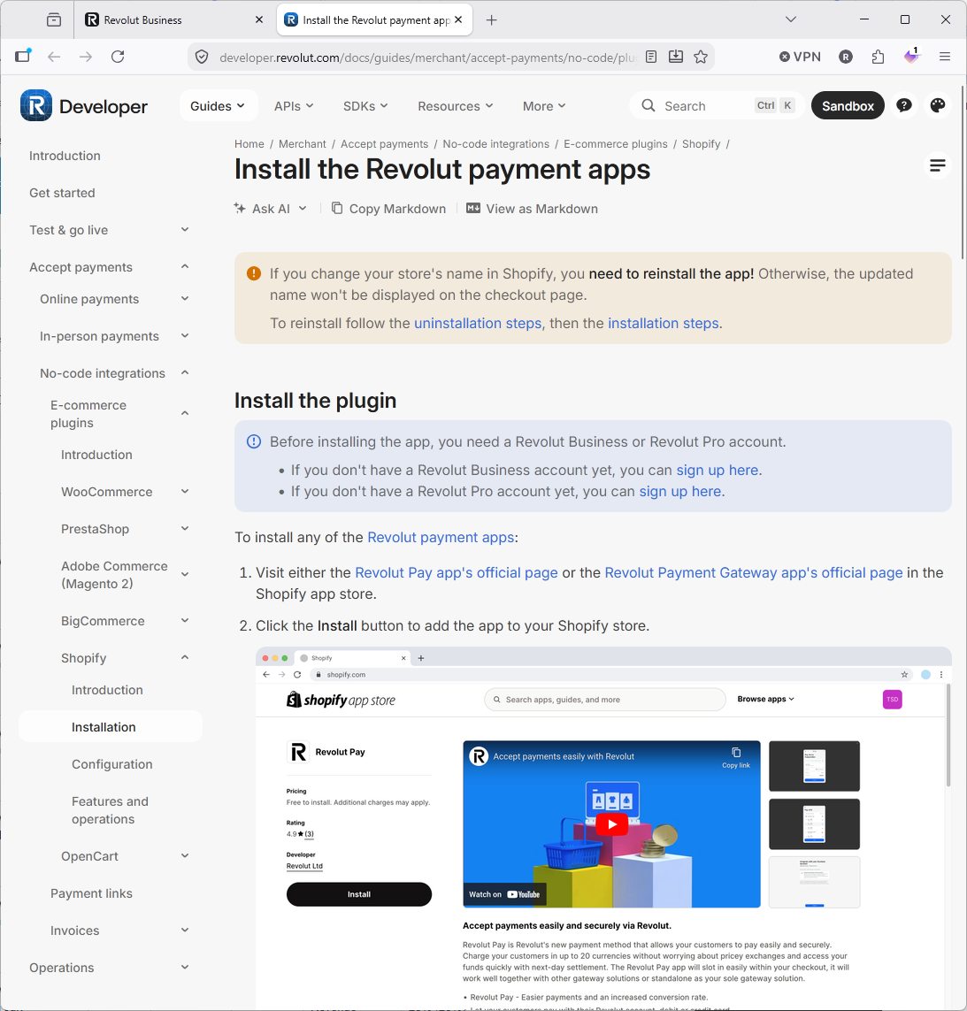
Task: Open the Revolut payment apps link
Action: click(441, 537)
